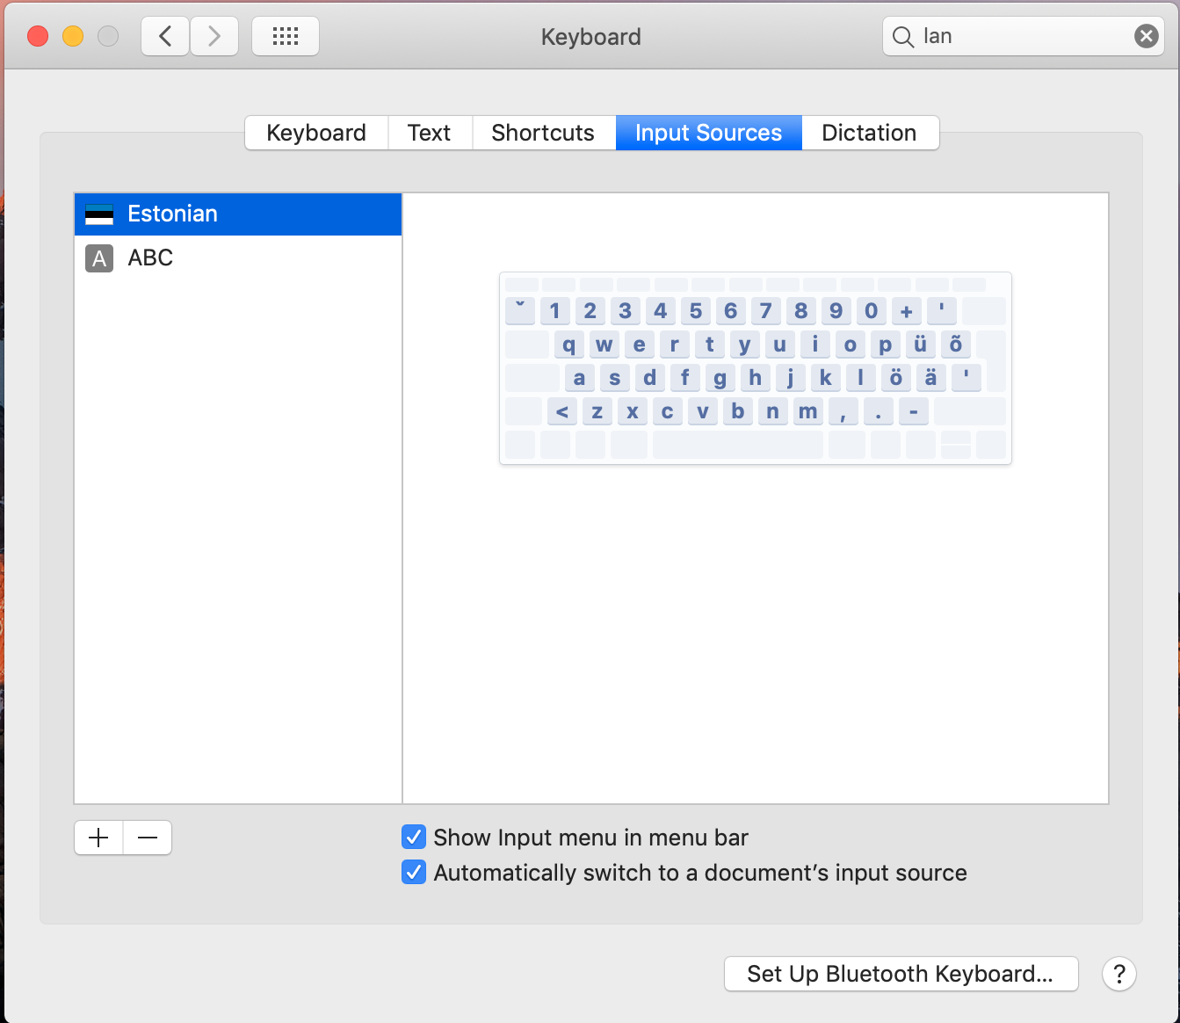Open the Keyboard tab

pos(315,133)
